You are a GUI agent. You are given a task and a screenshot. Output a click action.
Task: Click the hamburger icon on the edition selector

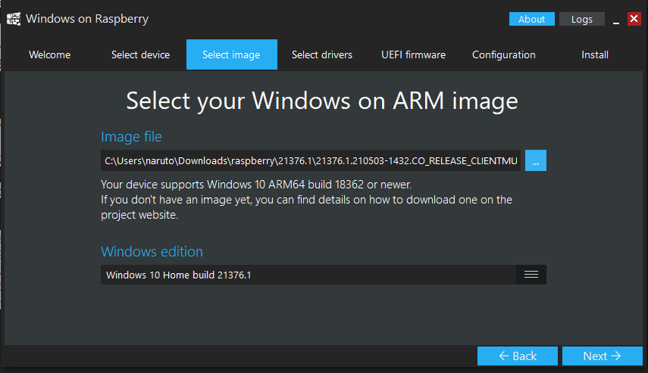pyautogui.click(x=531, y=275)
